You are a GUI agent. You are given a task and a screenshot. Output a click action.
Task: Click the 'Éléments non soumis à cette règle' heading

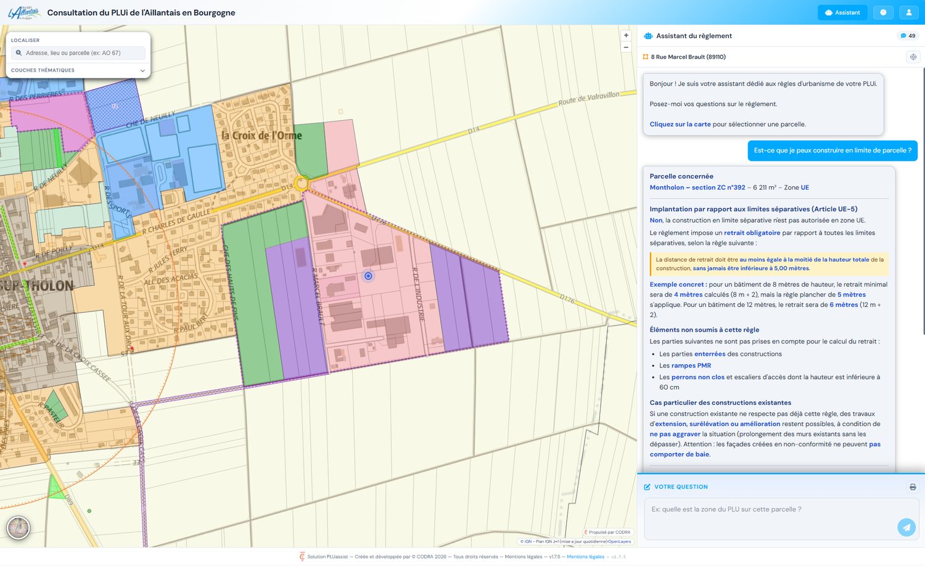704,330
